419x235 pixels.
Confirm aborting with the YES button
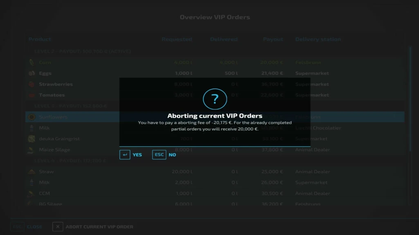tap(137, 155)
